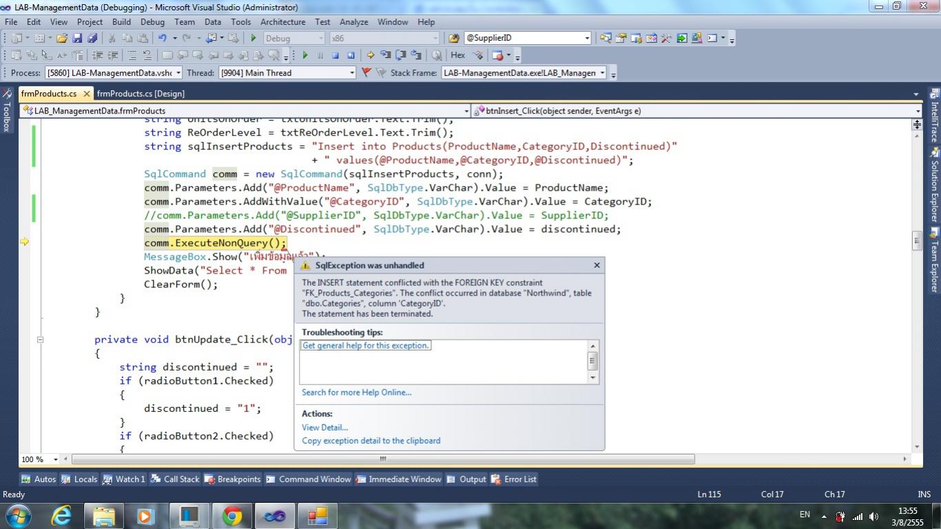This screenshot has height=529, width=941.
Task: Open the Architecture menu
Action: (x=282, y=22)
